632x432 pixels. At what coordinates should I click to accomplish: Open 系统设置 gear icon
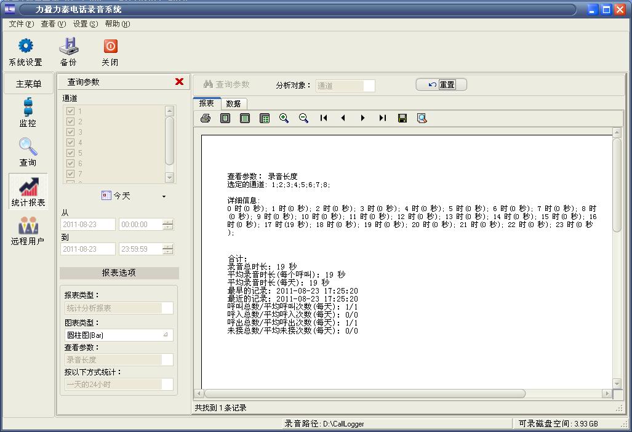(25, 47)
